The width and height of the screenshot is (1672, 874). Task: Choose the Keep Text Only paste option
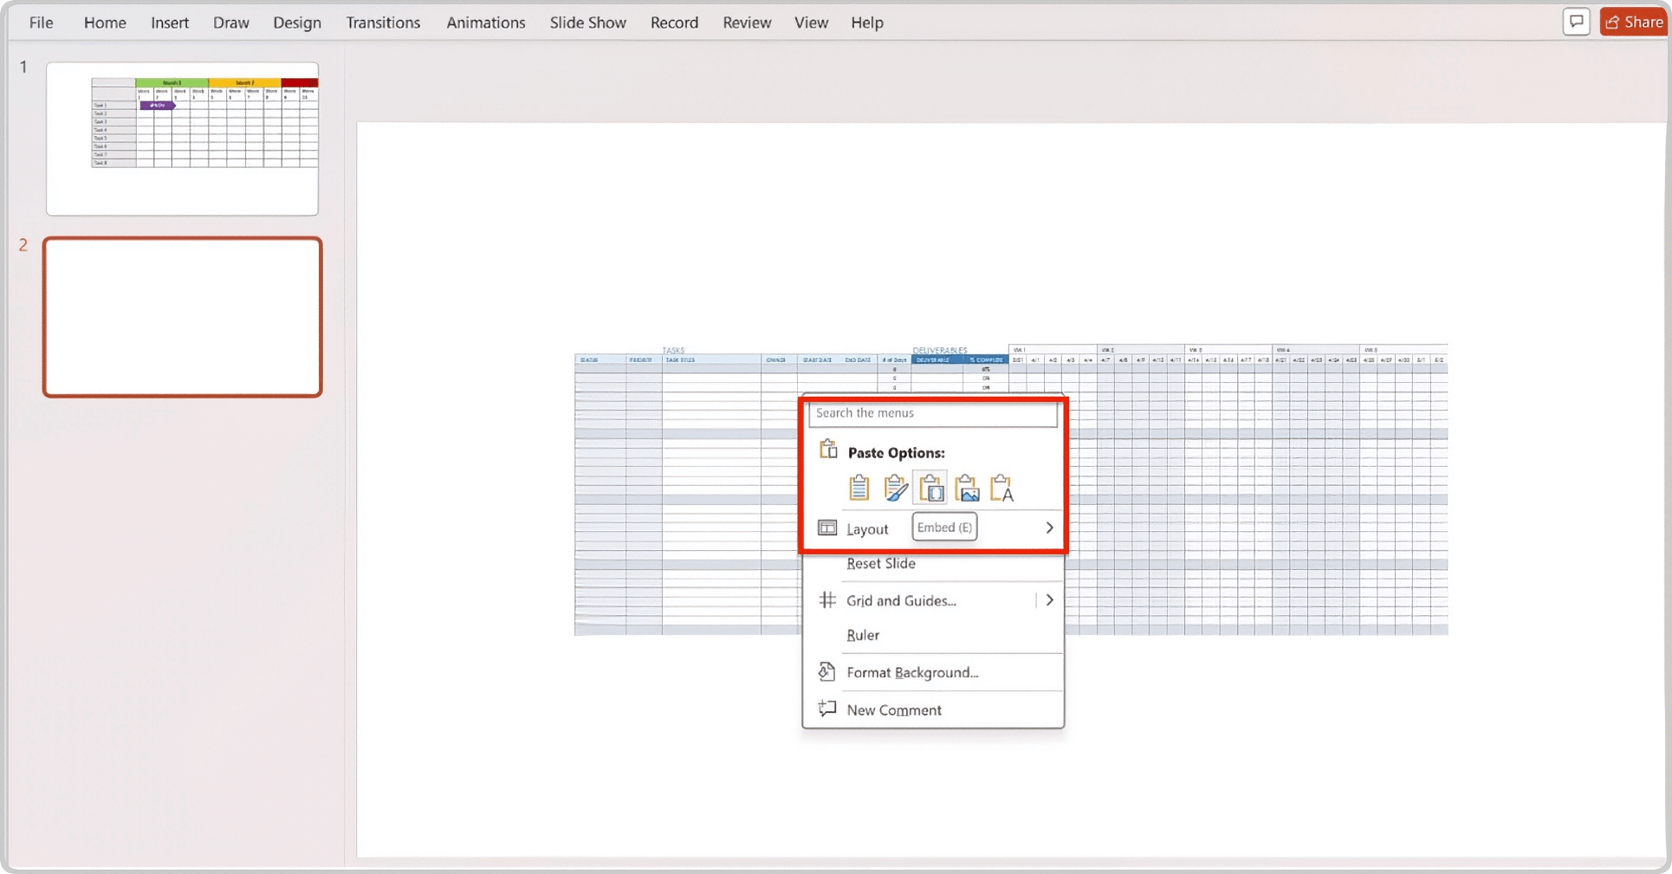1002,487
